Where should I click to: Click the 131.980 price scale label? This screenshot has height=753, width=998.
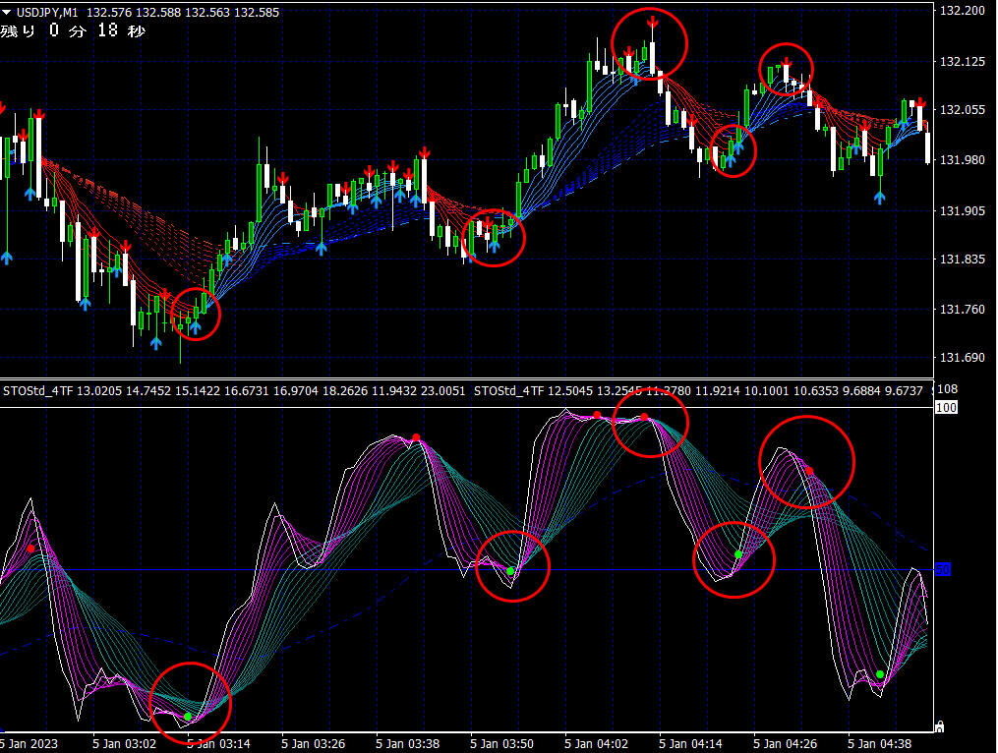click(x=963, y=160)
